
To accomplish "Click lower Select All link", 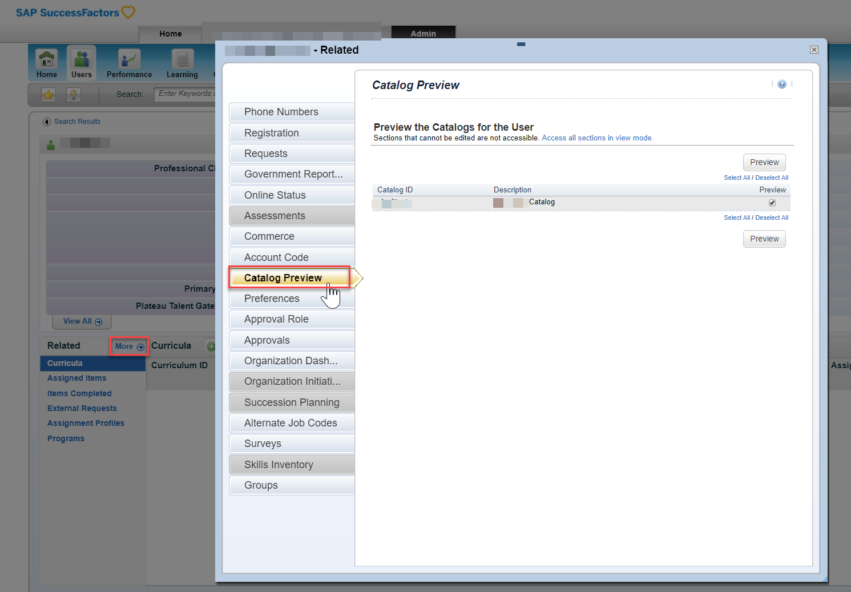I will point(737,218).
